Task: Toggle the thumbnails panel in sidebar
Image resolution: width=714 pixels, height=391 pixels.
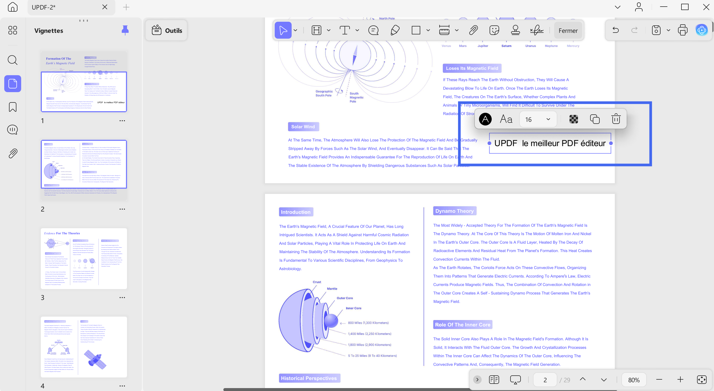Action: click(13, 83)
